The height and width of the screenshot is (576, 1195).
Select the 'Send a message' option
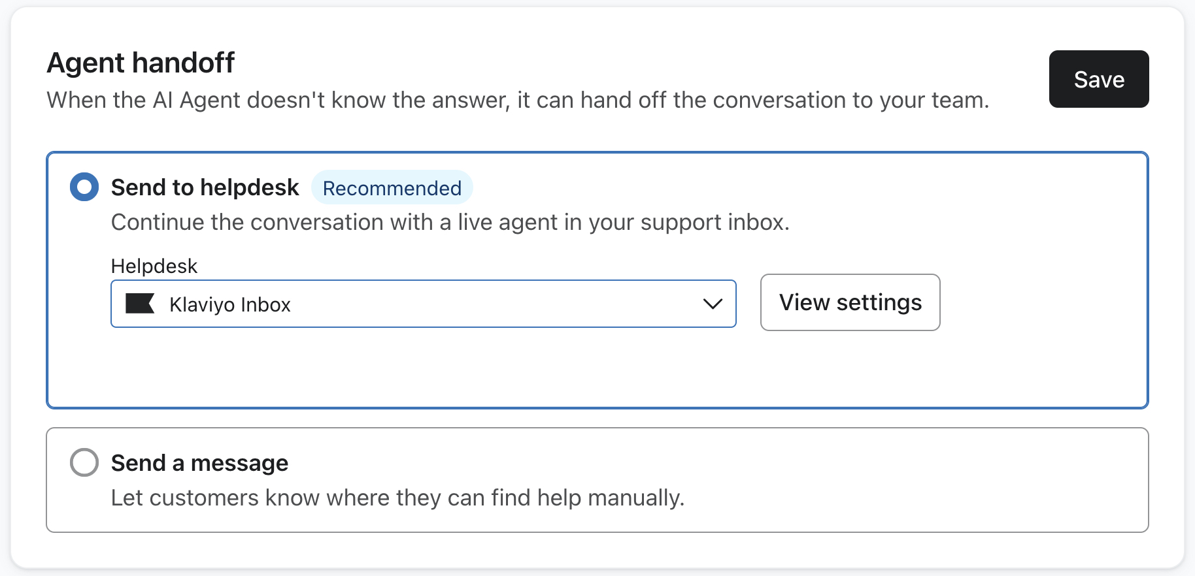pos(84,462)
